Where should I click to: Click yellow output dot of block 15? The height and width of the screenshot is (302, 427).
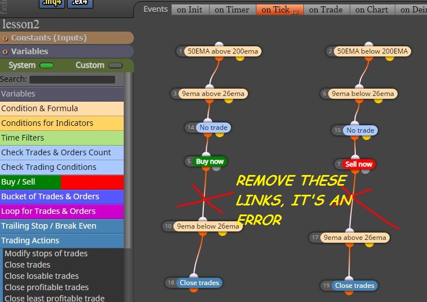tap(367, 137)
